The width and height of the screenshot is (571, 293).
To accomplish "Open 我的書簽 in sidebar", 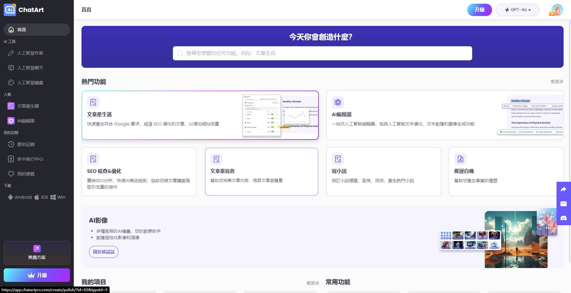I will (37, 174).
